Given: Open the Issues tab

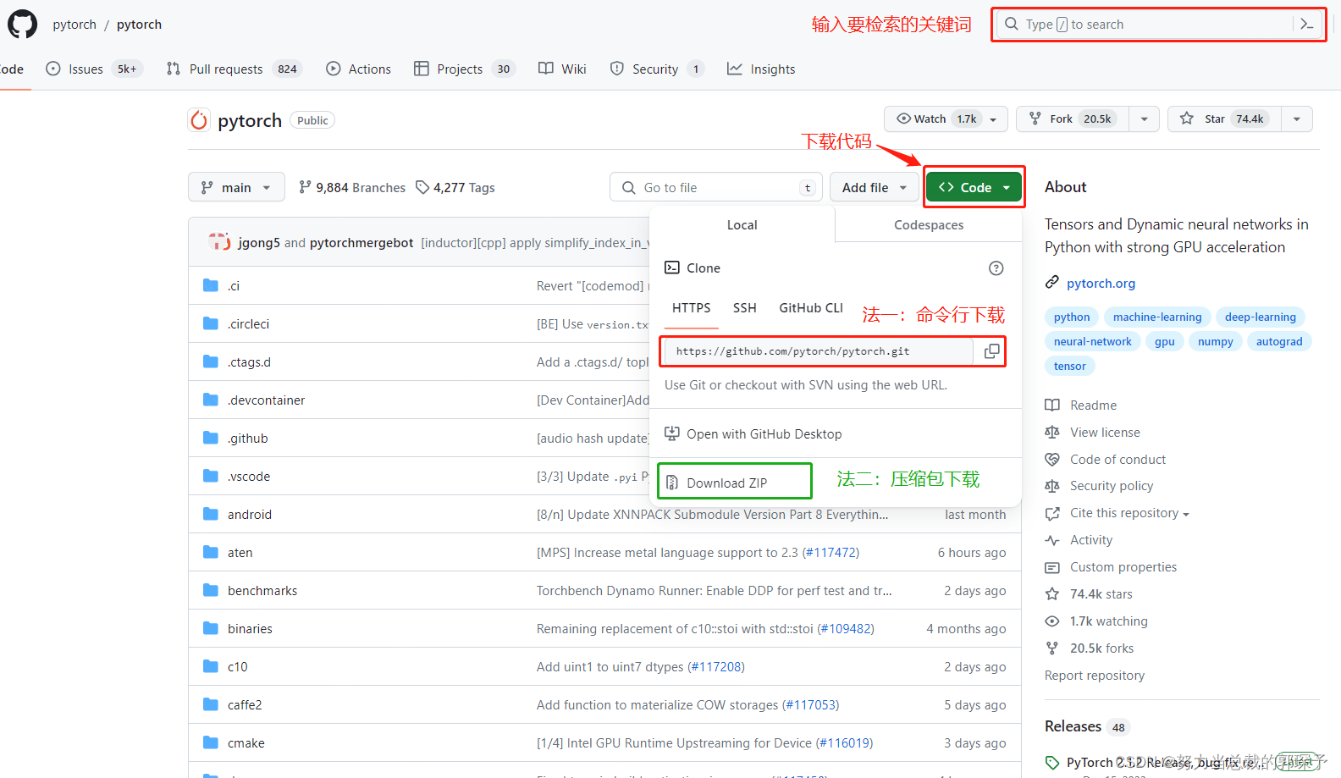Looking at the screenshot, I should (95, 69).
